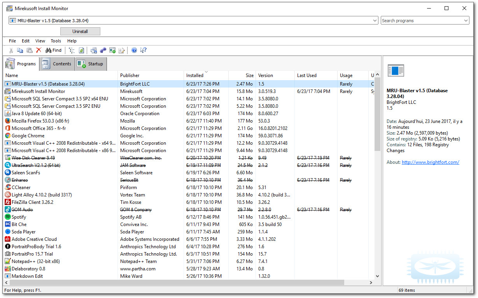Sort by the Installed column header
Image resolution: width=478 pixels, height=298 pixels.
coord(206,75)
